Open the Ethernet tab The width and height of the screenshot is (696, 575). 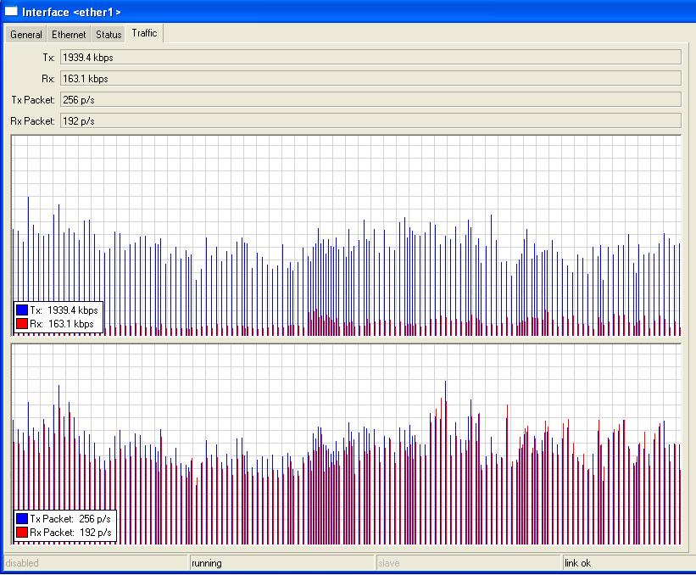coord(69,35)
